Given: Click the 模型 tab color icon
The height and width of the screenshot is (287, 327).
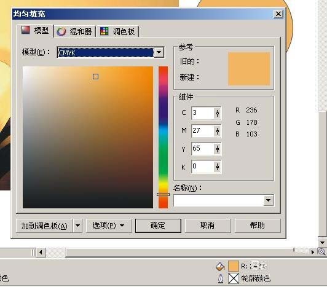Looking at the screenshot, I should point(26,30).
